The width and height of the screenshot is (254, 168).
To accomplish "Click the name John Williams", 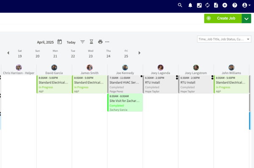I will point(231,73).
